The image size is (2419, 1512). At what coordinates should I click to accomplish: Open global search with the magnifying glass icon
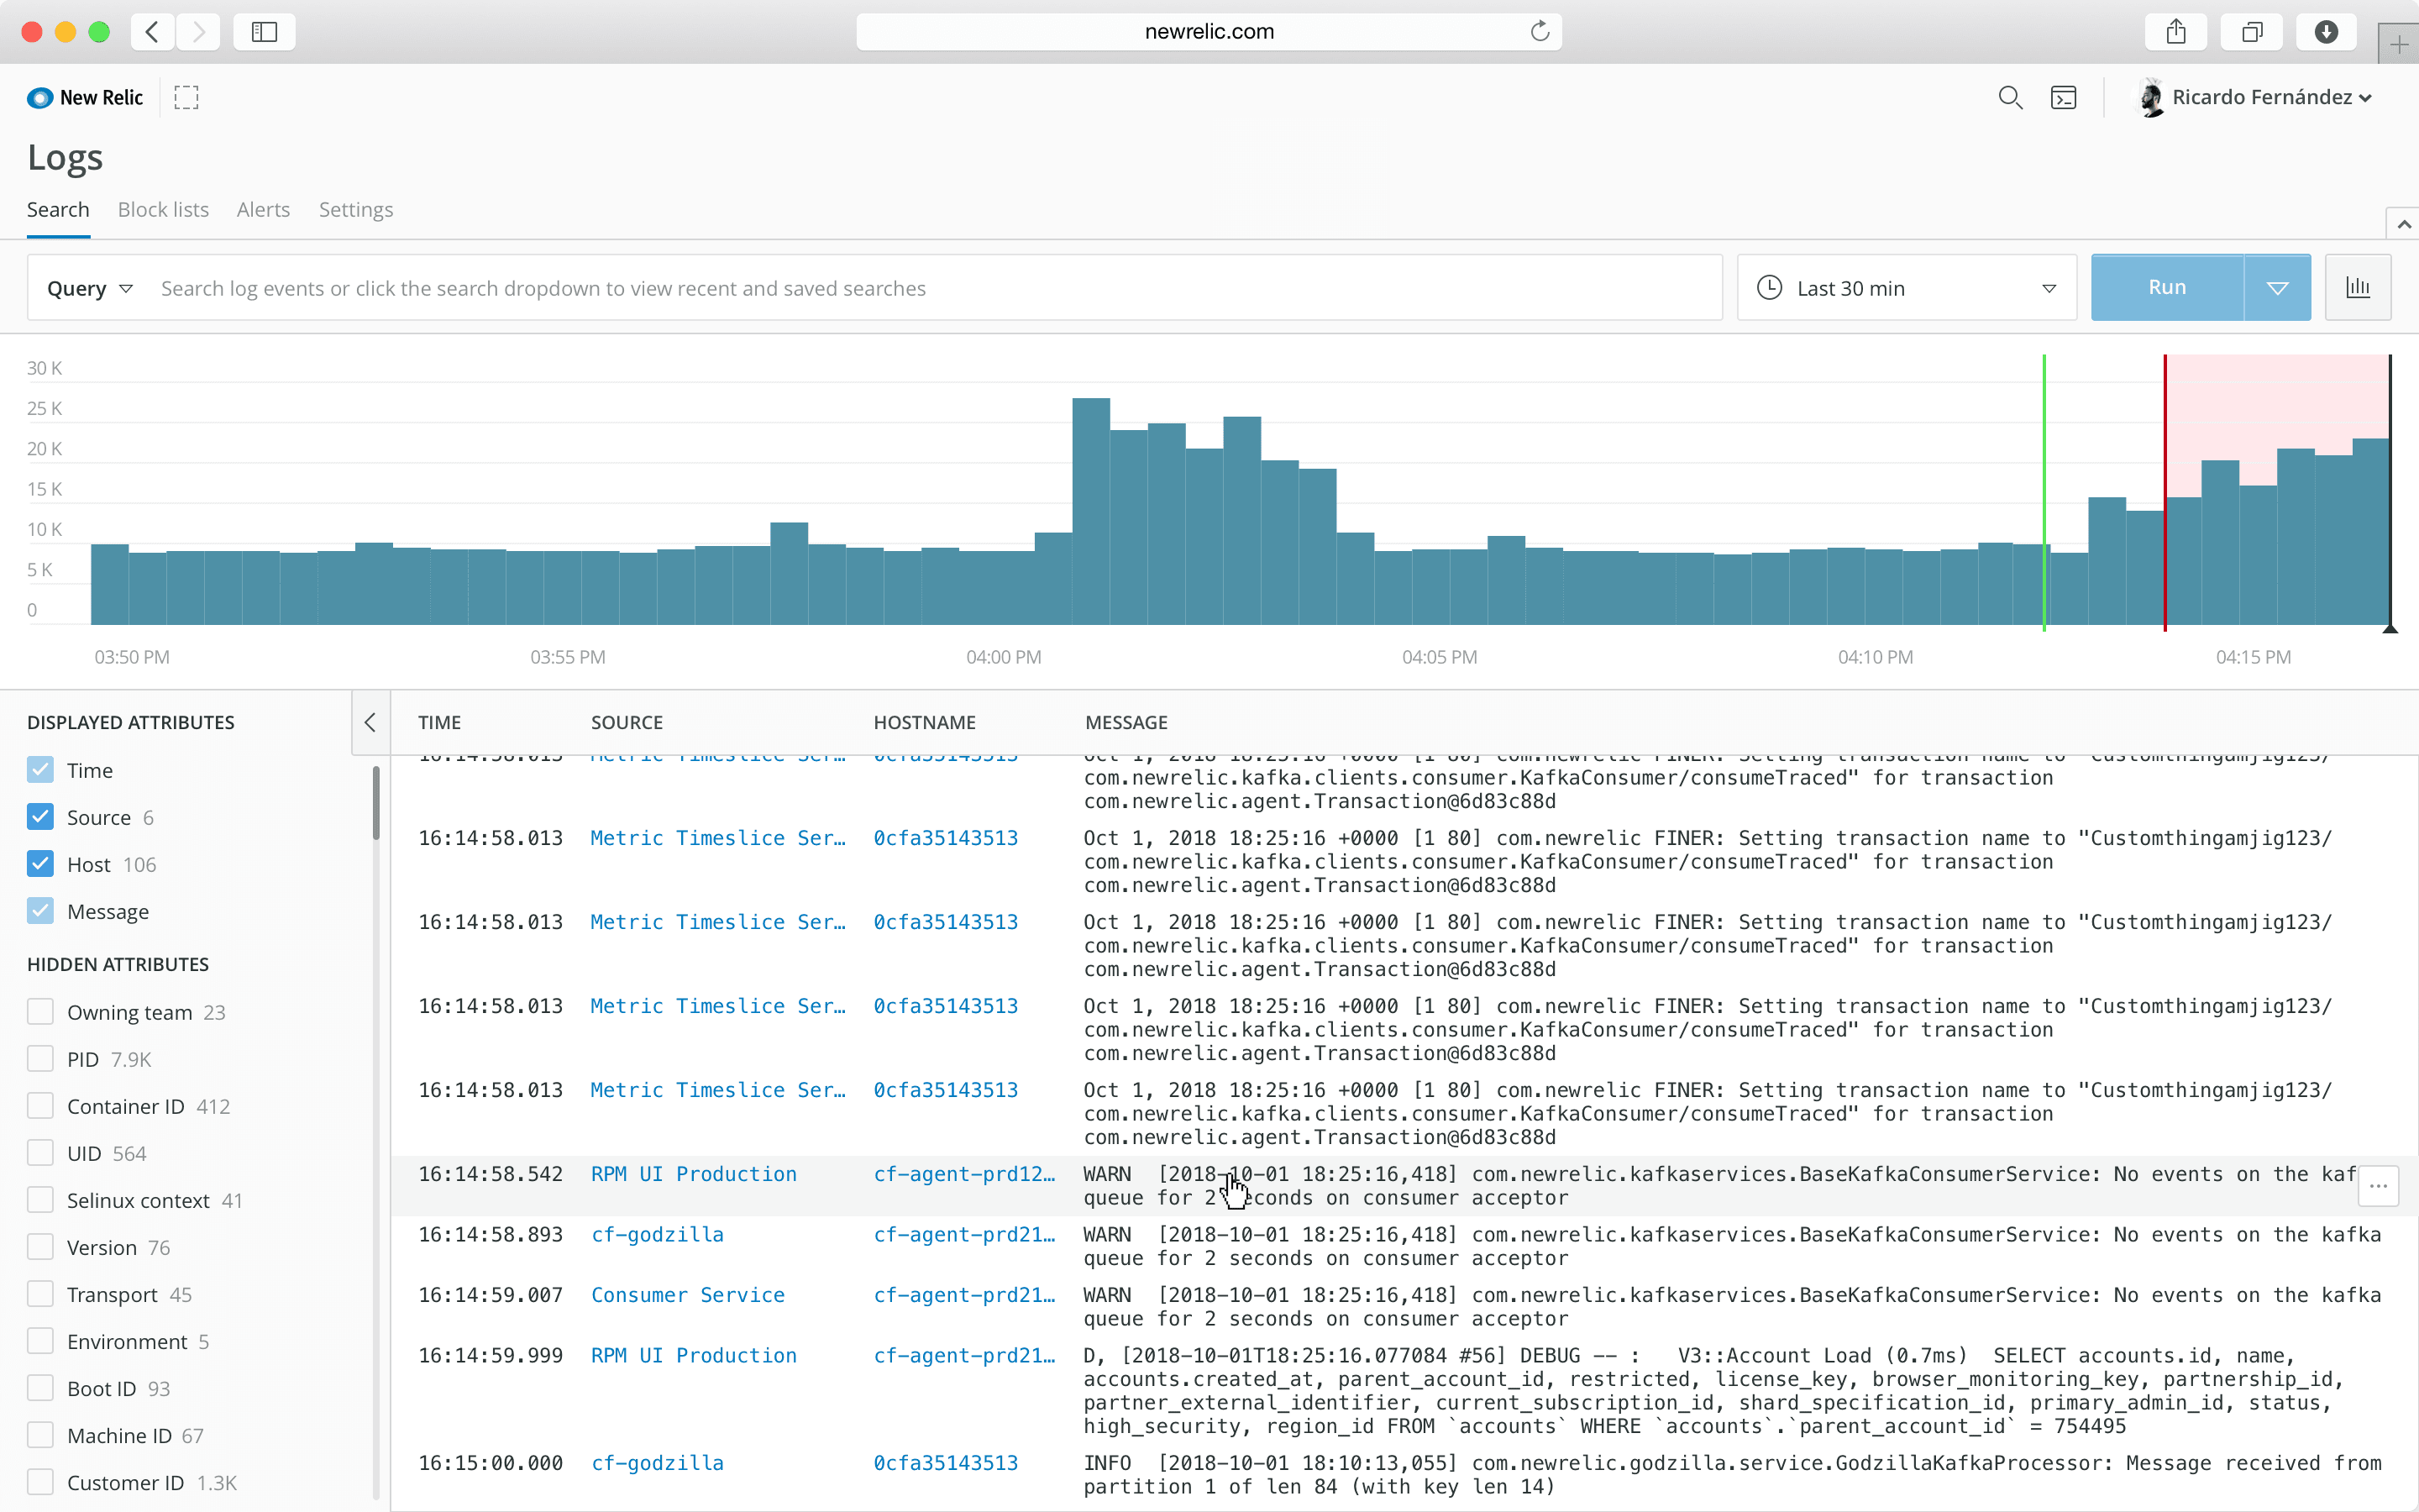[2011, 97]
